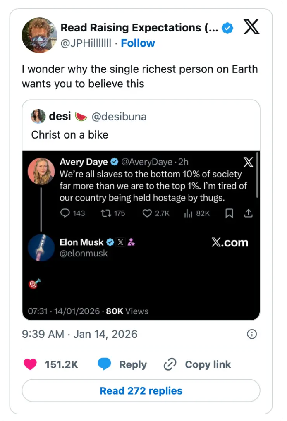Image resolution: width=287 pixels, height=421 pixels.
Task: Open the tweet info circle icon
Action: point(251,334)
